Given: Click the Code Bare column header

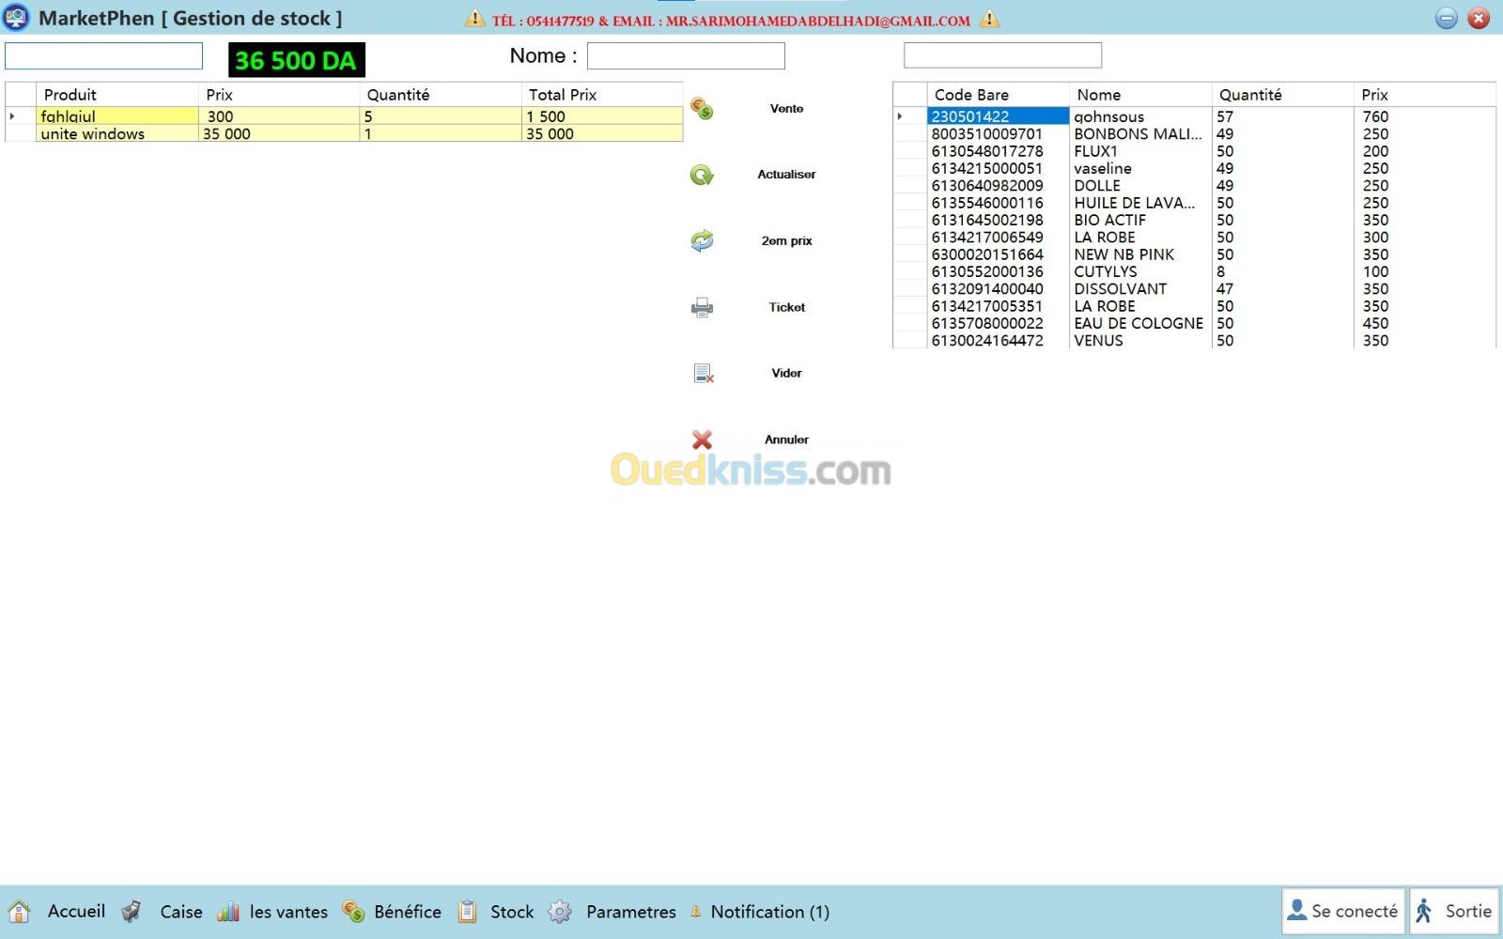Looking at the screenshot, I should click(x=998, y=95).
